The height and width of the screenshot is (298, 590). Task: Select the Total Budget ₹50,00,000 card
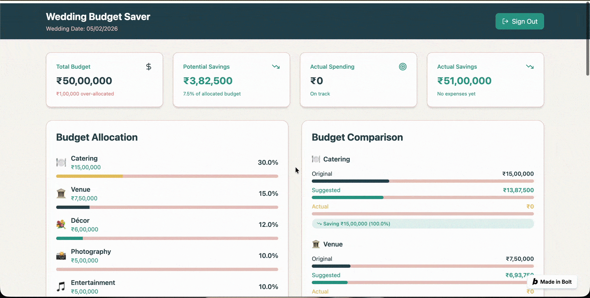tap(104, 80)
